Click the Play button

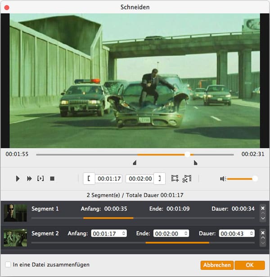[18, 179]
